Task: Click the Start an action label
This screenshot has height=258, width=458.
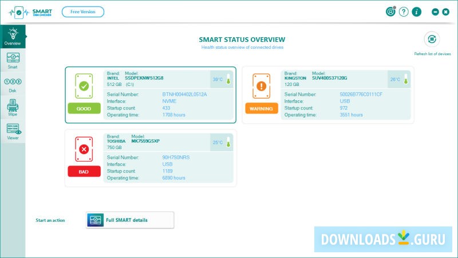Action: coord(50,220)
